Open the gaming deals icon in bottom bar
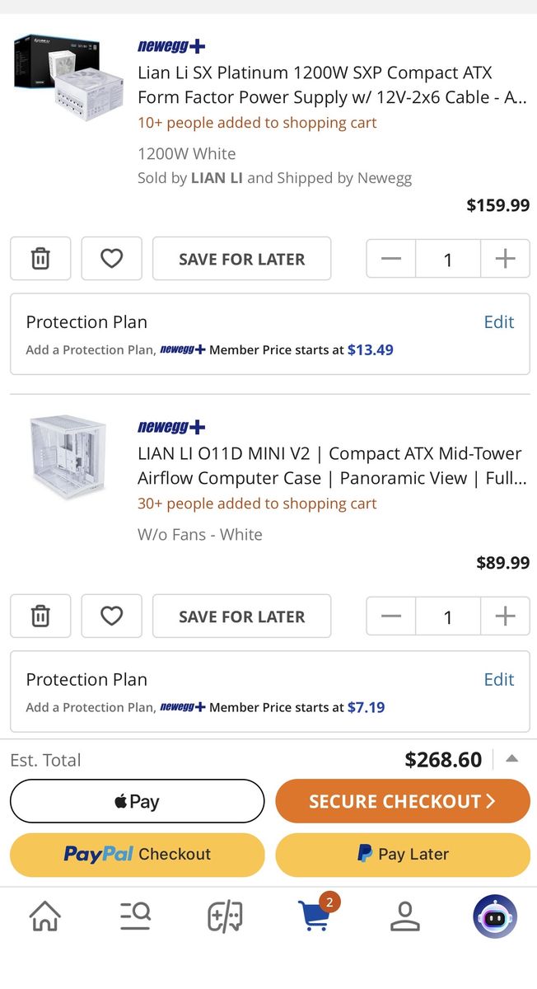Viewport: 537px width, 989px height. point(225,916)
